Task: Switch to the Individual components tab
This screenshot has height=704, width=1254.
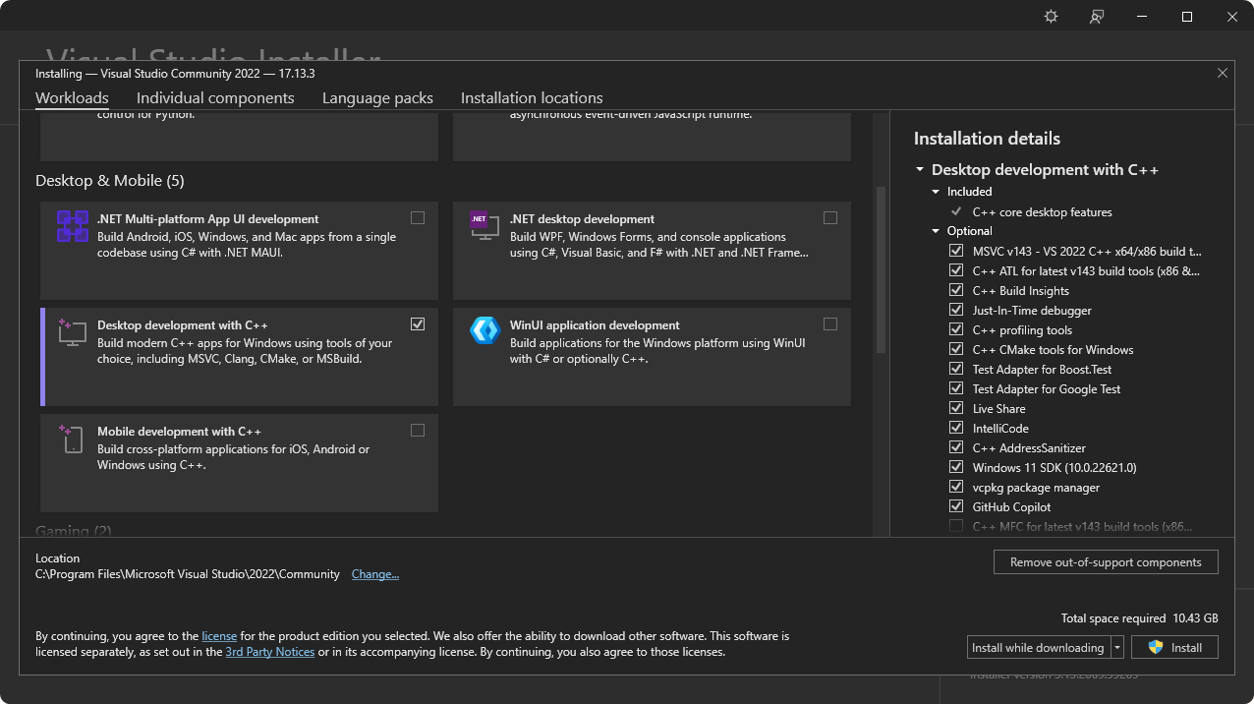Action: pyautogui.click(x=215, y=97)
